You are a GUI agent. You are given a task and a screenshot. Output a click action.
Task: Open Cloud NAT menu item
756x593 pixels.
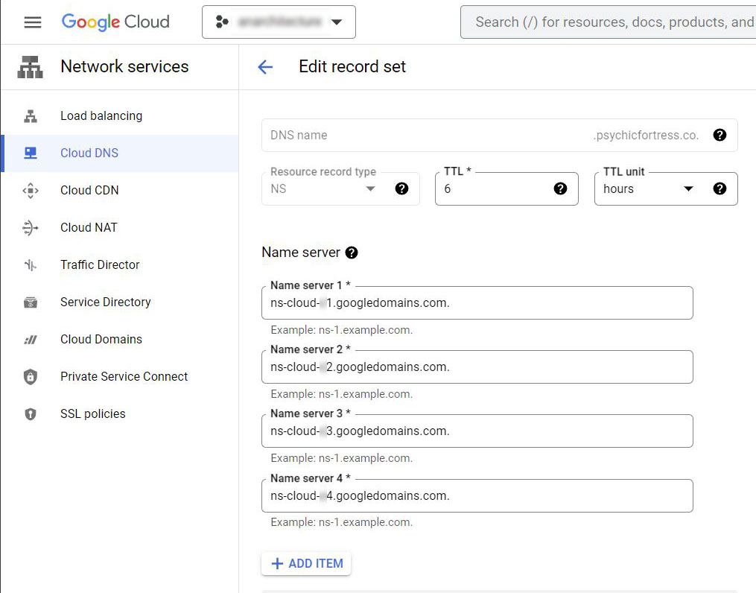pos(120,227)
